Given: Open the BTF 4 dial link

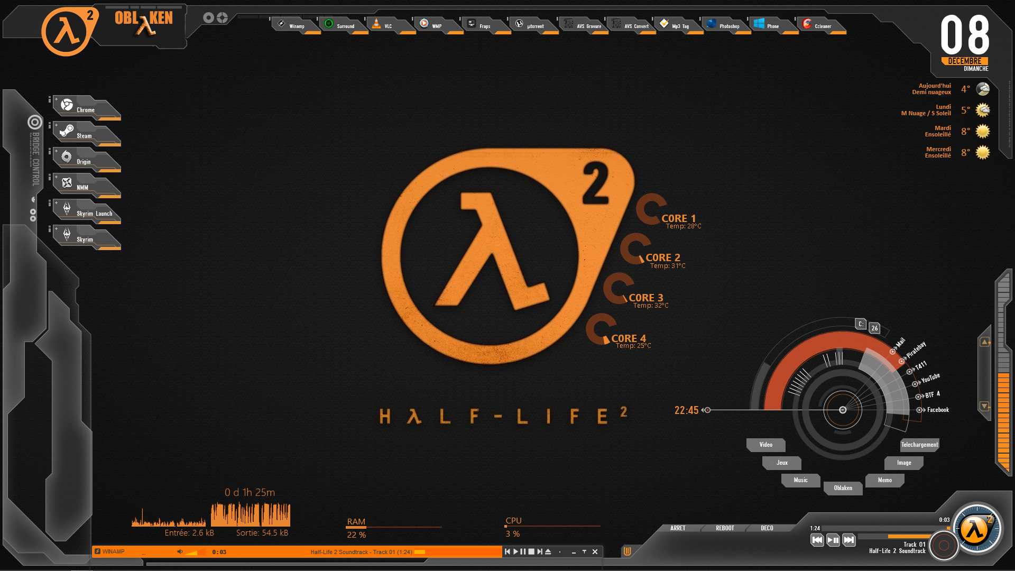Looking at the screenshot, I should [928, 395].
